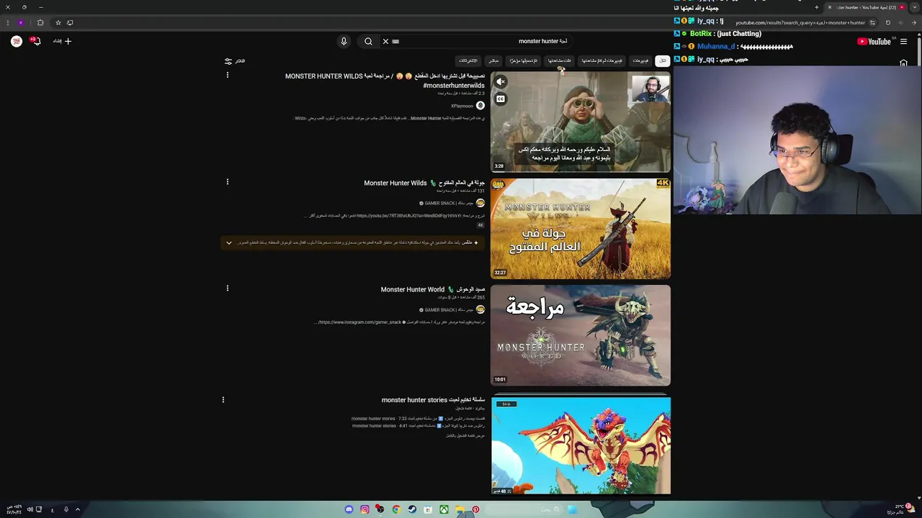
Task: Open Steam from the taskbar
Action: pyautogui.click(x=412, y=509)
